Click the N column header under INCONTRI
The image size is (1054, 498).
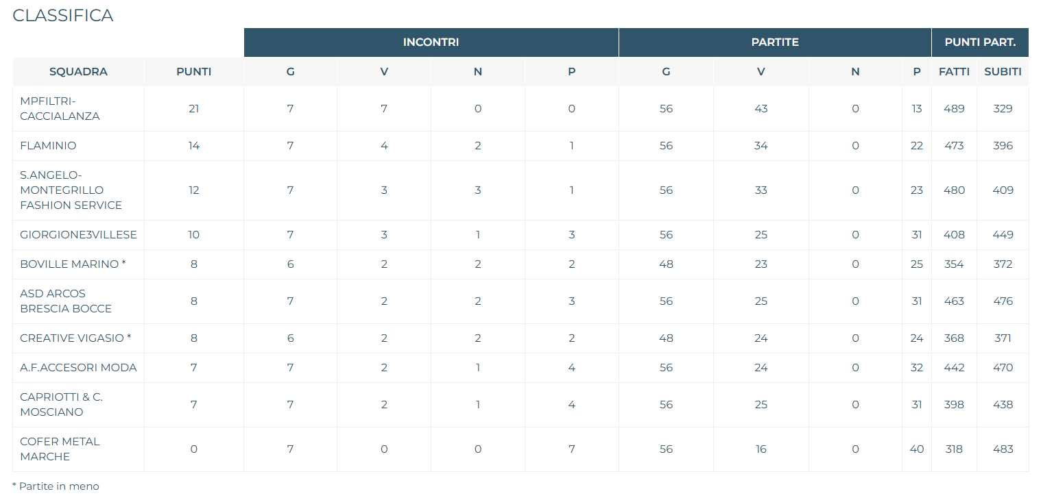pyautogui.click(x=478, y=72)
